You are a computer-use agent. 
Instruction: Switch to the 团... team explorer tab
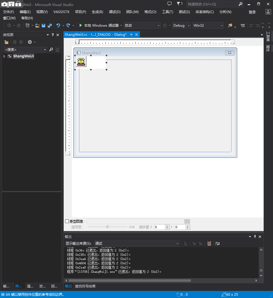point(54,286)
